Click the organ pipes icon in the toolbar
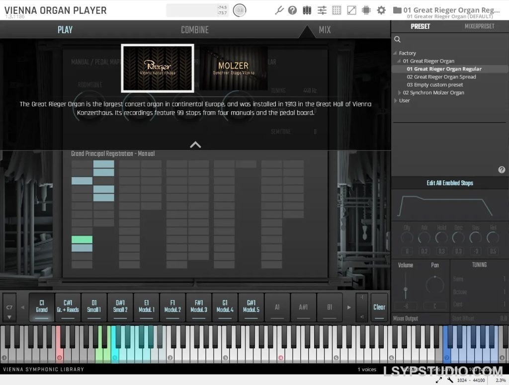509x385 pixels. (307, 10)
